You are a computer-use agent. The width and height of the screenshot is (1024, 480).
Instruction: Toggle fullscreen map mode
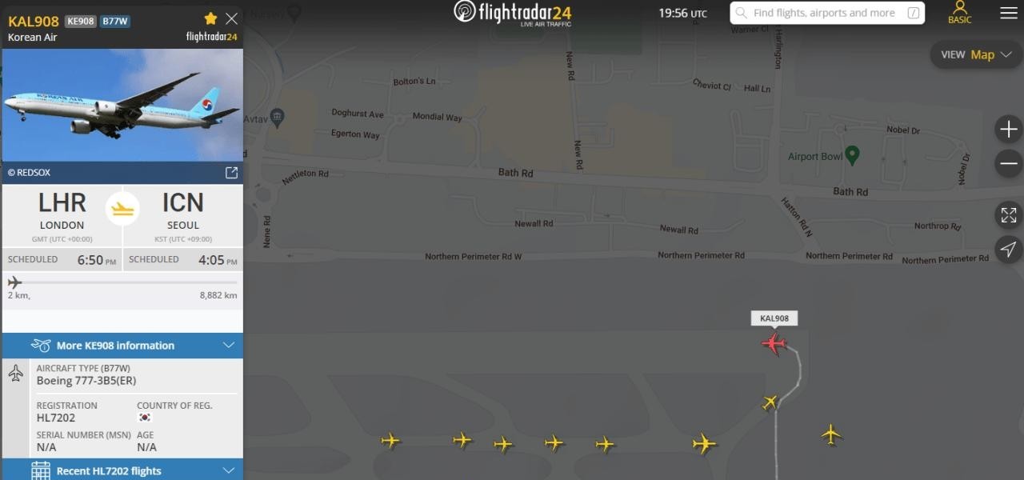1009,215
